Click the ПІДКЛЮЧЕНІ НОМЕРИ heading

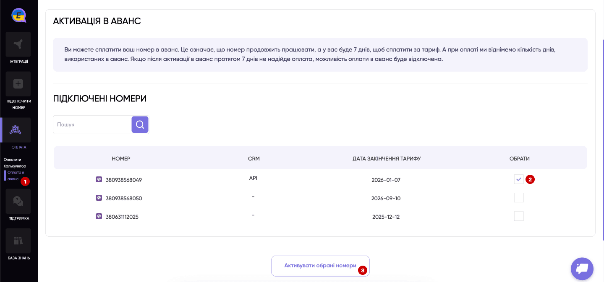(100, 99)
